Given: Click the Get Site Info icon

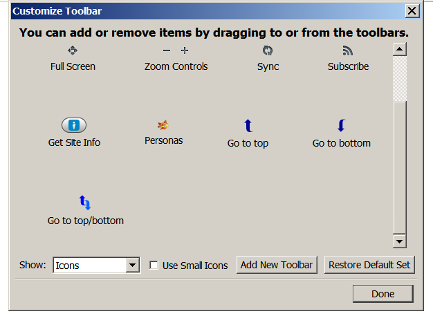Looking at the screenshot, I should [74, 125].
